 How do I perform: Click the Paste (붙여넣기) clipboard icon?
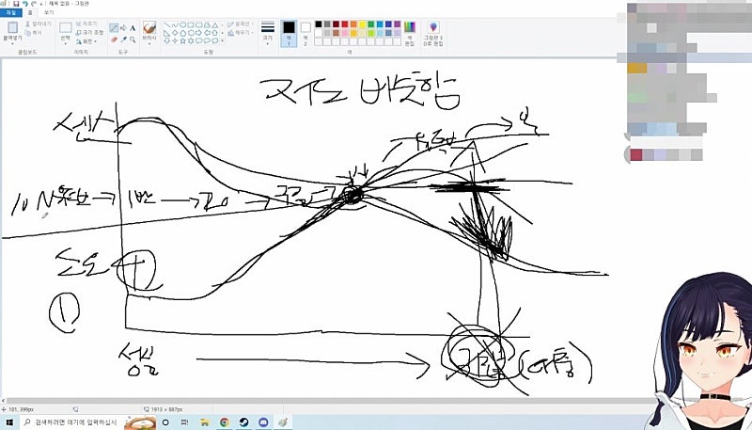(x=12, y=28)
